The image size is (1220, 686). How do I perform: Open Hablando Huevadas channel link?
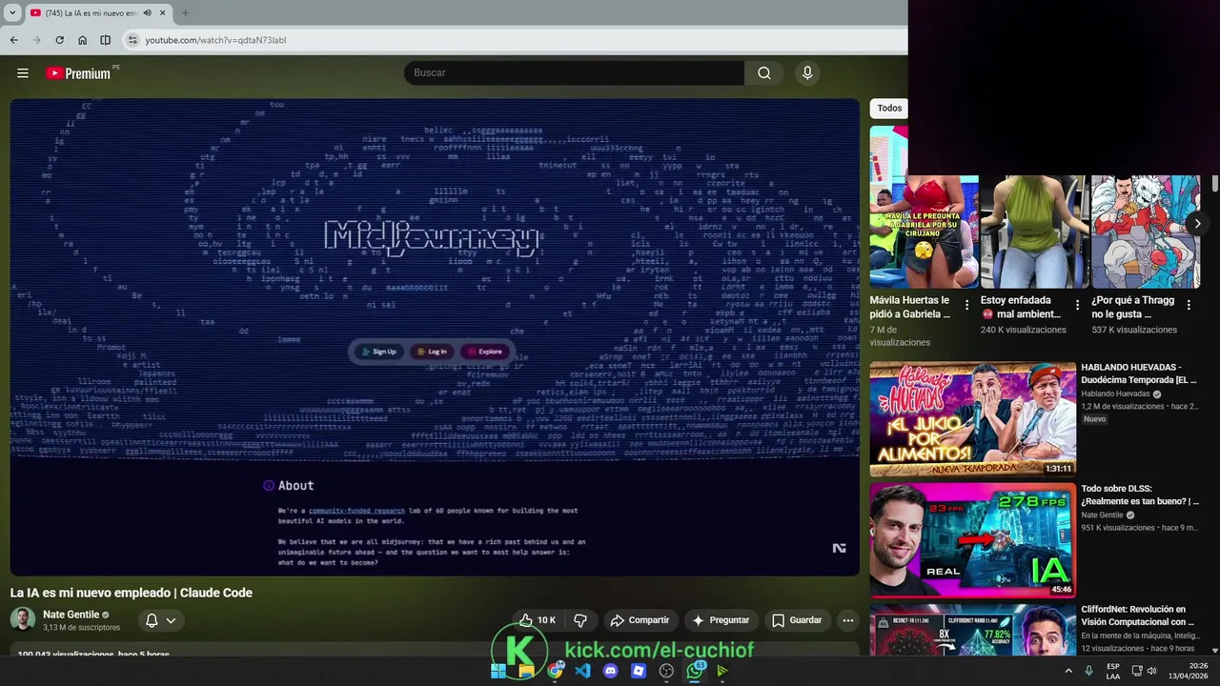click(x=1115, y=393)
